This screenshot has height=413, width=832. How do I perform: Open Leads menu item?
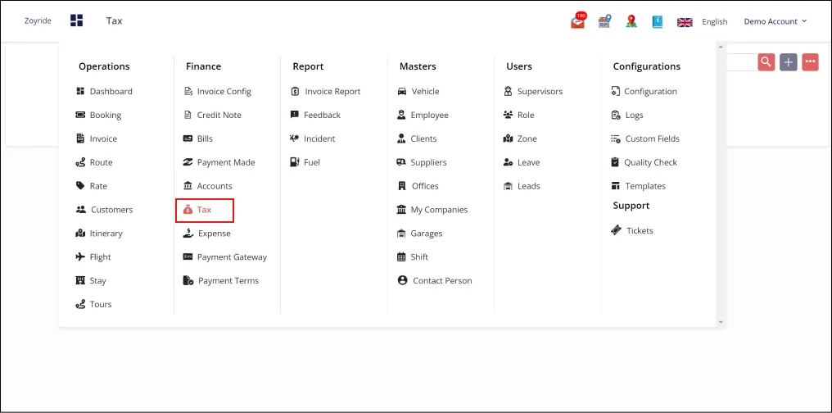point(522,186)
